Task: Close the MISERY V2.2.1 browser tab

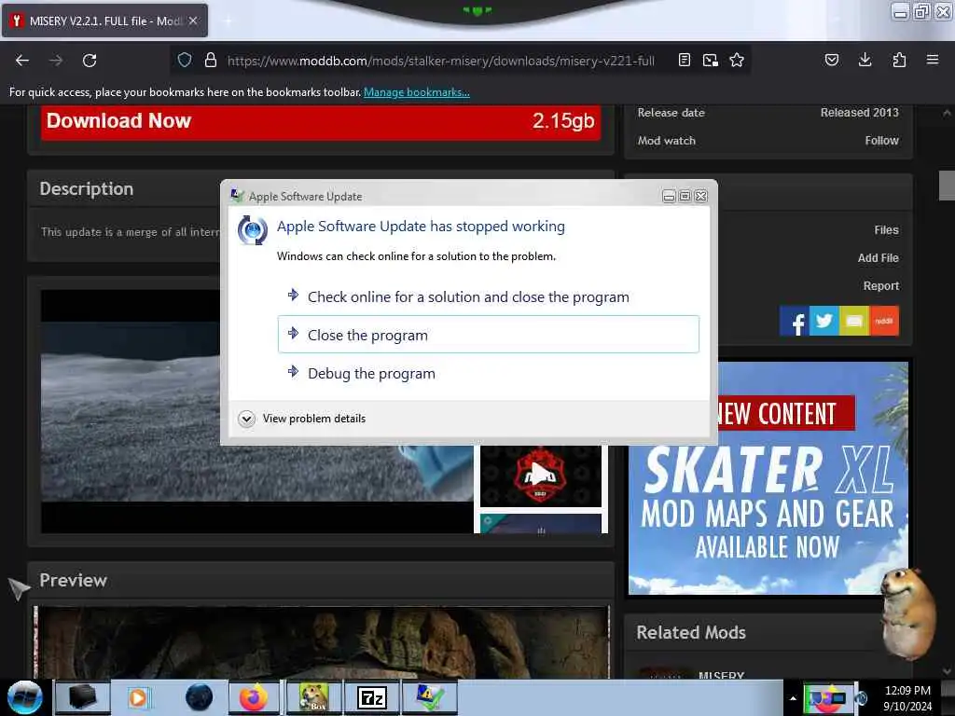Action: [193, 21]
